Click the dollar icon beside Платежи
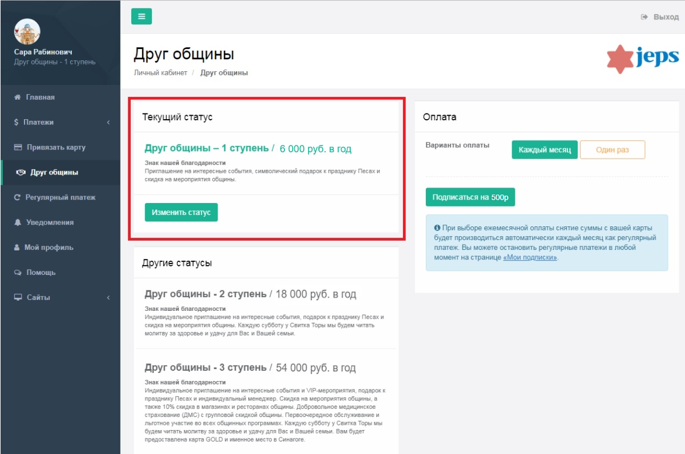Image resolution: width=685 pixels, height=454 pixels. 17,122
